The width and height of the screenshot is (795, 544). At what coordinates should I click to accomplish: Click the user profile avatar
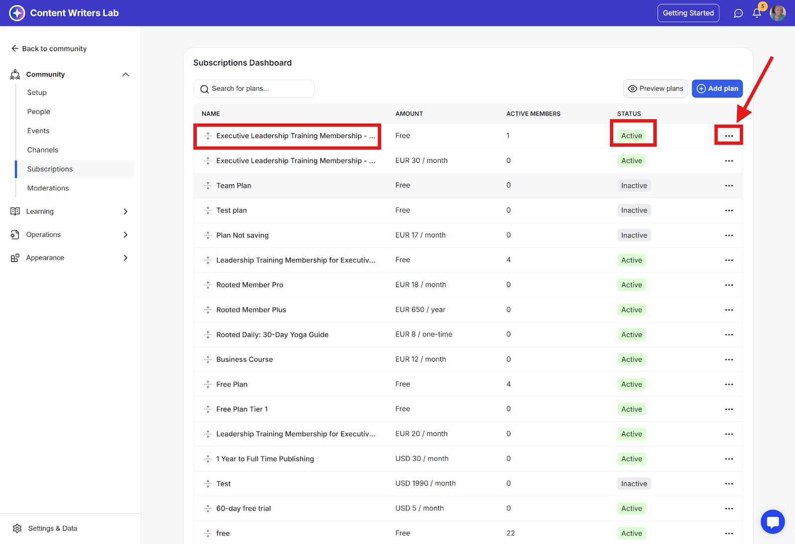pyautogui.click(x=778, y=13)
